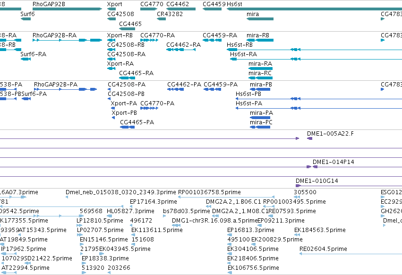The image size is (402, 275).
Task: Click the CG4770-PA protein label
Action: tap(157, 103)
